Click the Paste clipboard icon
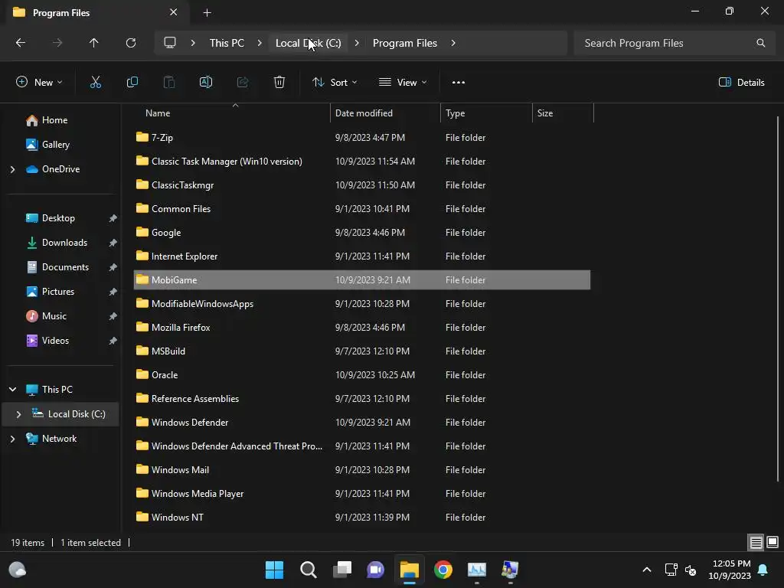The height and width of the screenshot is (588, 784). pyautogui.click(x=169, y=83)
